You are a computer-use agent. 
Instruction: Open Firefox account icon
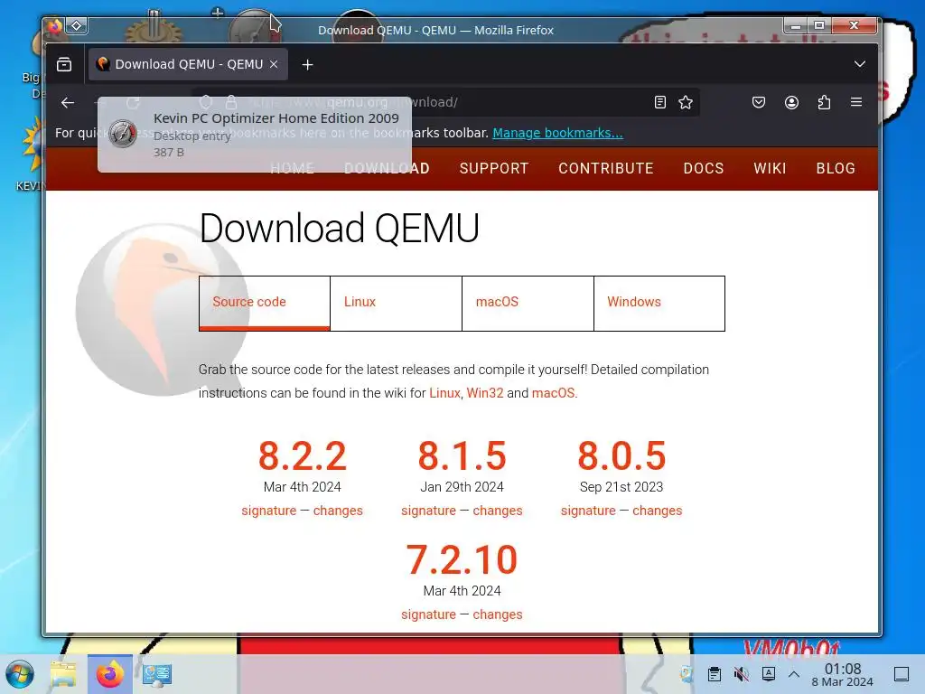(x=791, y=102)
